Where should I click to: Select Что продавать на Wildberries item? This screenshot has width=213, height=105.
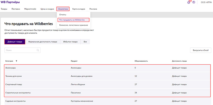tap(73, 20)
